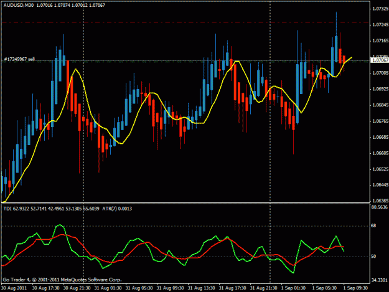
Task: Click the 68 level label in TDI
Action: click(373, 225)
